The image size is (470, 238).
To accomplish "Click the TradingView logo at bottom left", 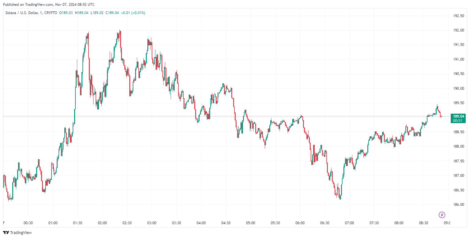I will click(17, 233).
